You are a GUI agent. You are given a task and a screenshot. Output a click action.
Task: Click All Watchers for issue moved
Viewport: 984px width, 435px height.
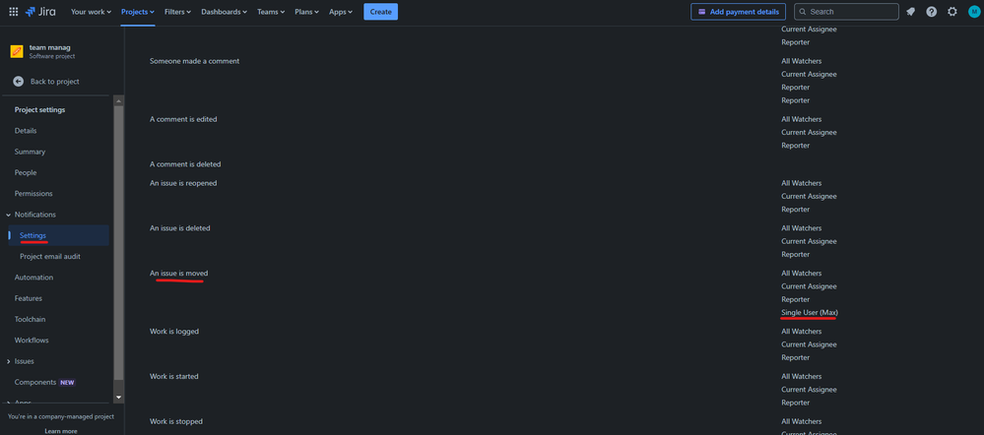(x=802, y=274)
